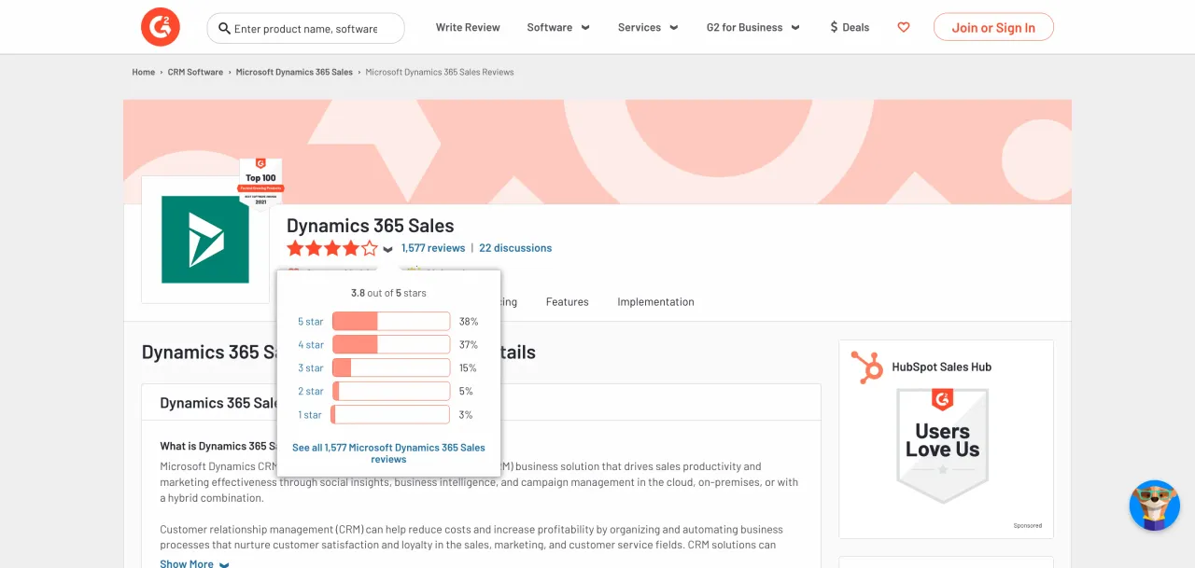Click the 4 star percentage bar

click(x=391, y=345)
